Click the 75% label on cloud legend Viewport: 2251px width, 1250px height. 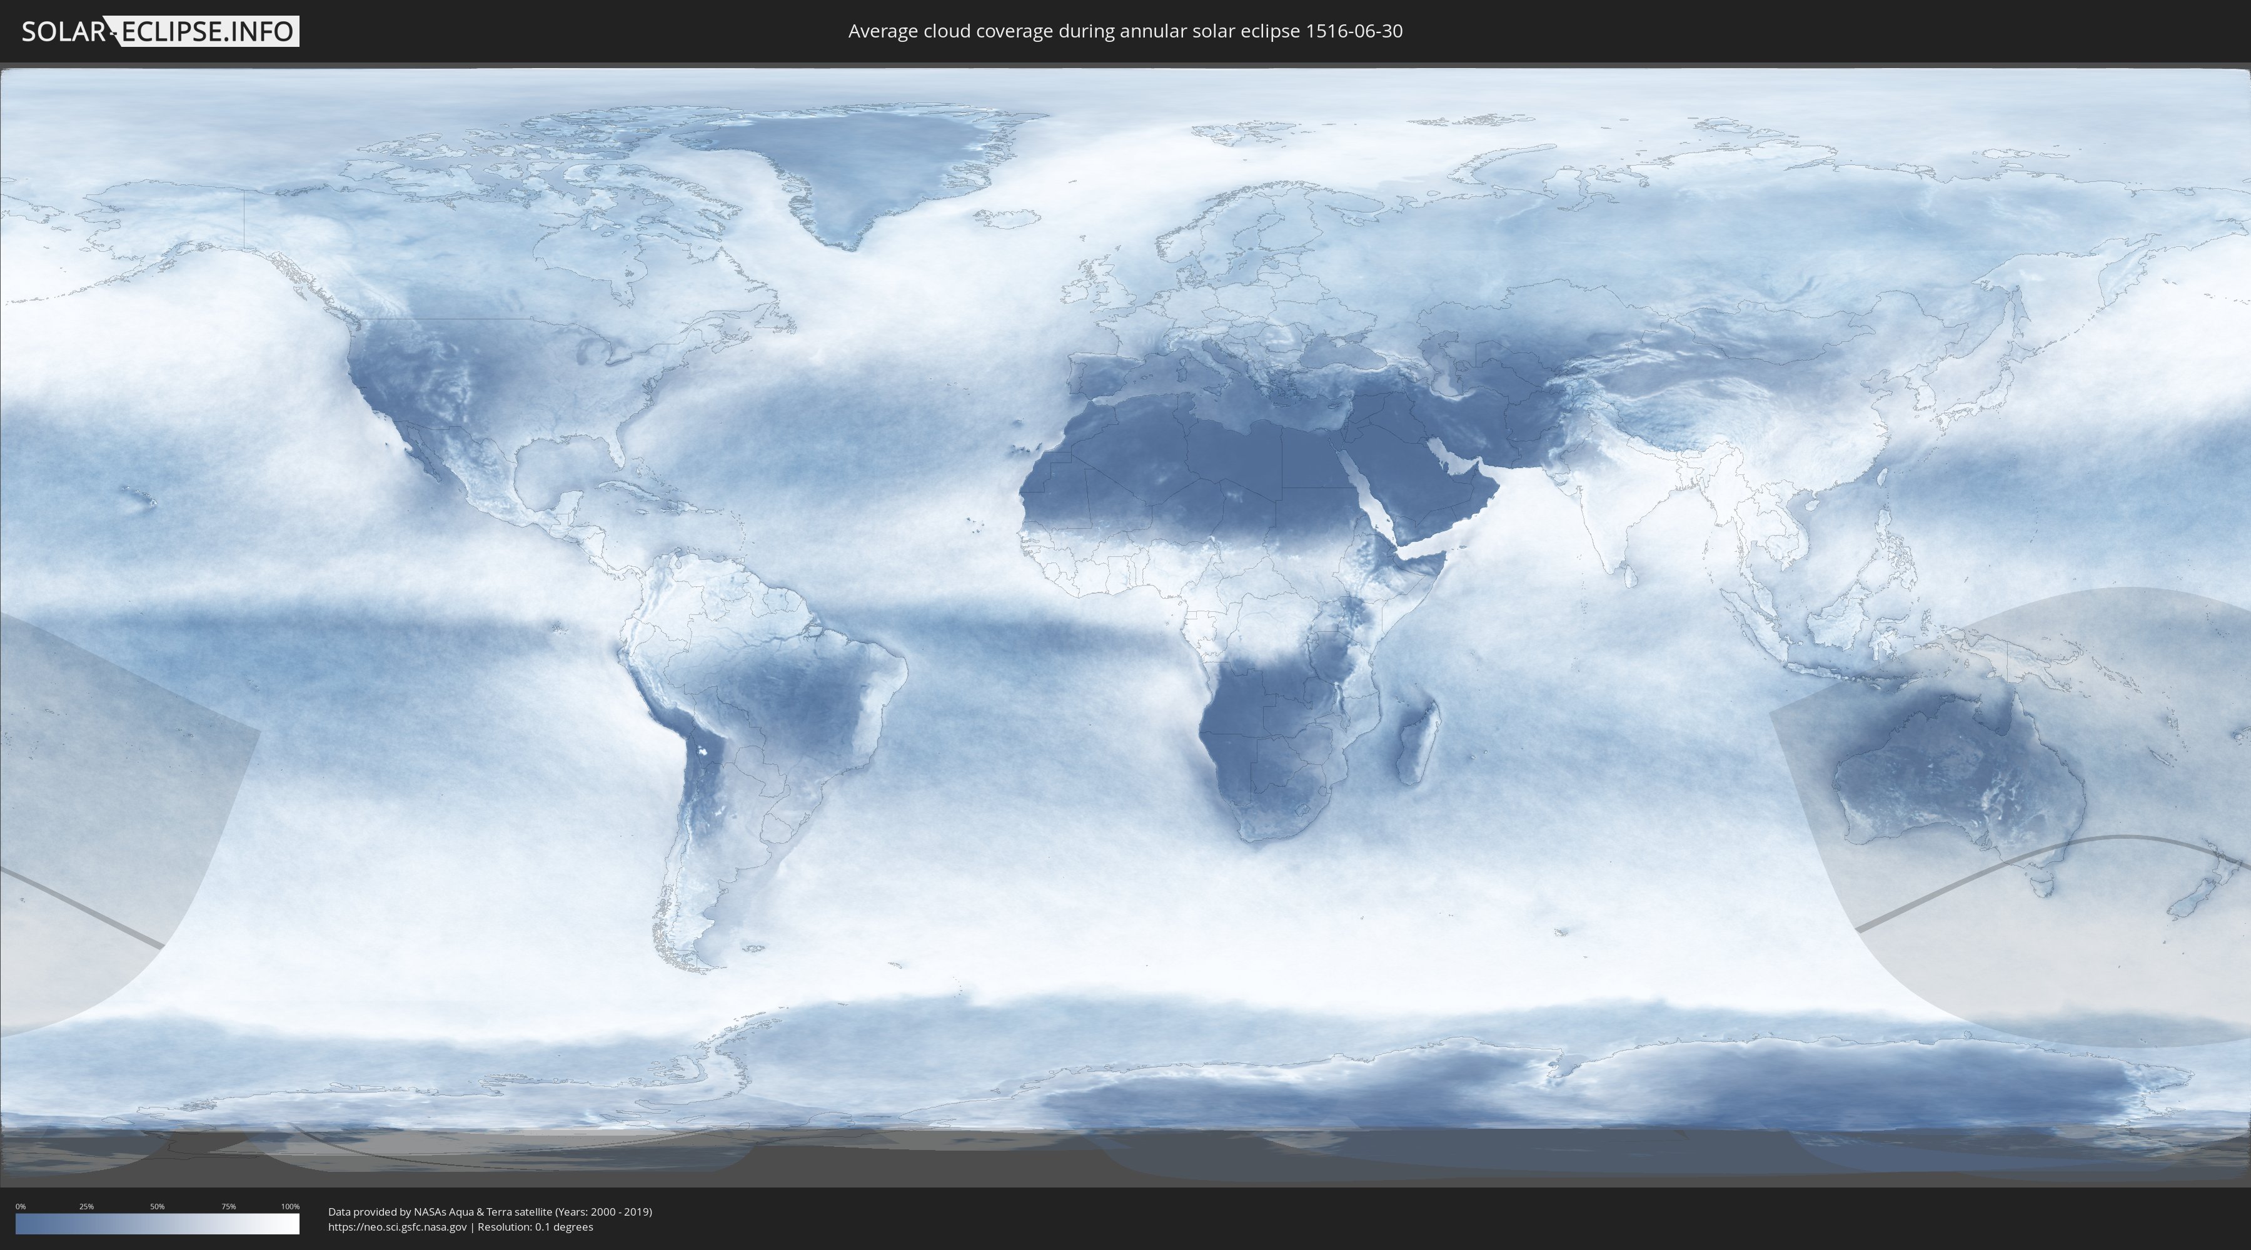[x=228, y=1206]
